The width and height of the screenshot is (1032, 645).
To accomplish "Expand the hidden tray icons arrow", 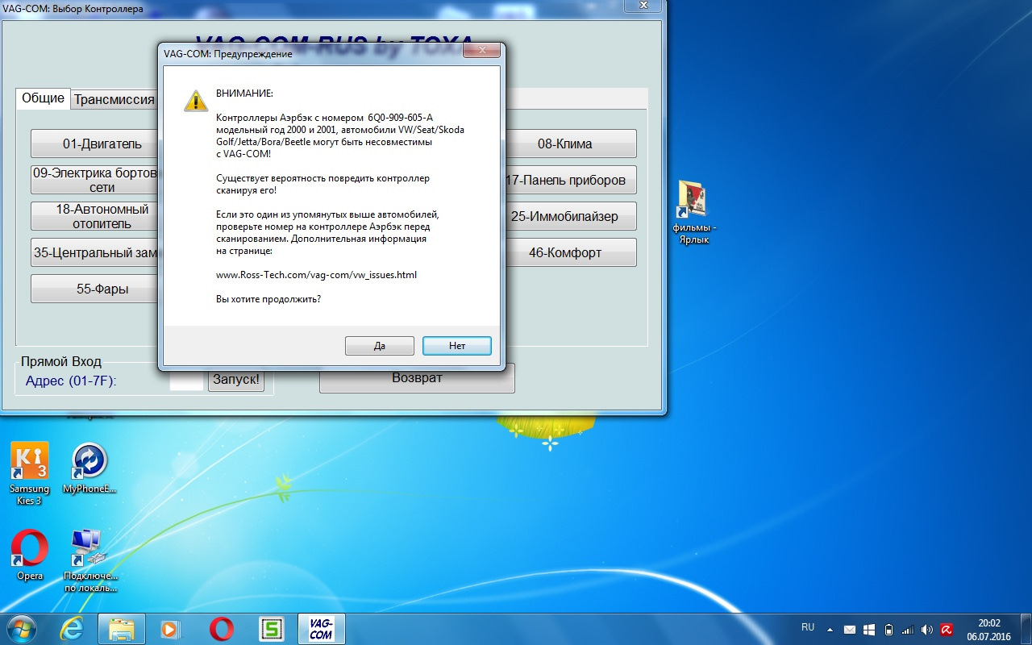I will click(830, 630).
